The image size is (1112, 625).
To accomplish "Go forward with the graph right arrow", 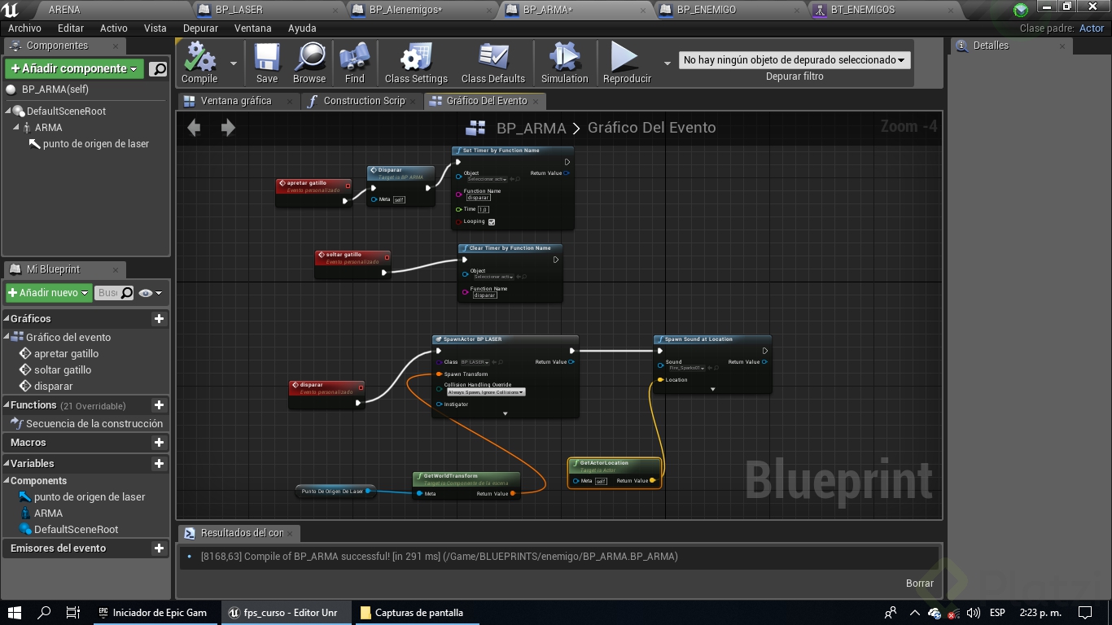I will click(x=228, y=127).
